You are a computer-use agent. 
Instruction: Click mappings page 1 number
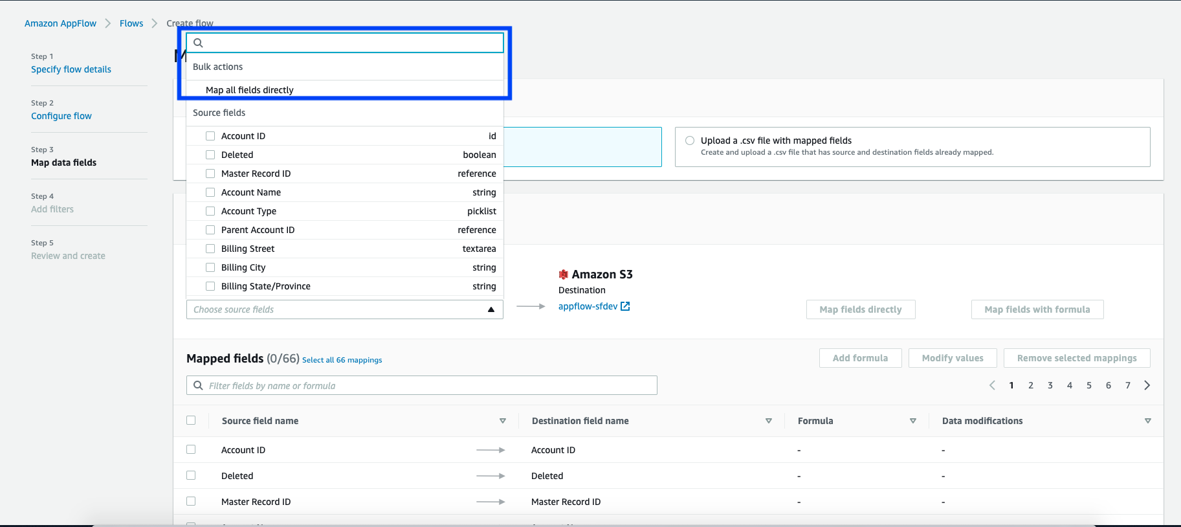coord(1011,385)
